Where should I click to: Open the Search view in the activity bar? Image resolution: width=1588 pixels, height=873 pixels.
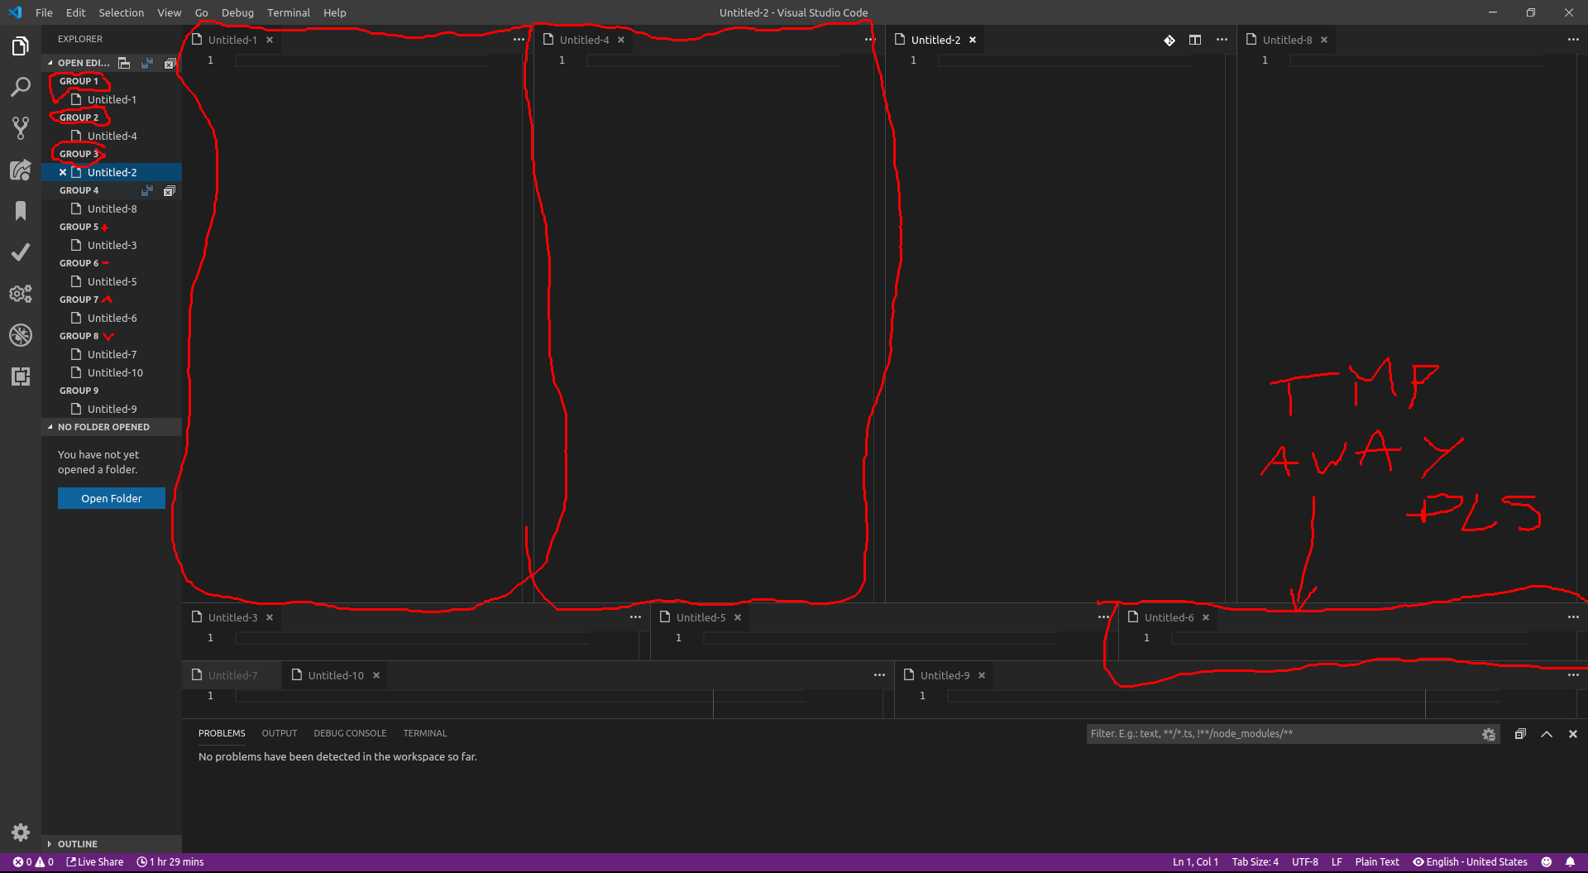[21, 87]
